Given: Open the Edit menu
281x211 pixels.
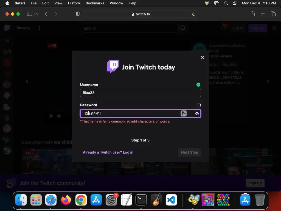Looking at the screenshot, I should tap(45, 3).
